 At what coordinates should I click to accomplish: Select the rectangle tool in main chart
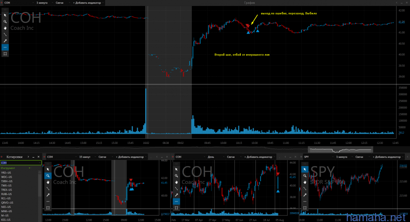pyautogui.click(x=5, y=54)
